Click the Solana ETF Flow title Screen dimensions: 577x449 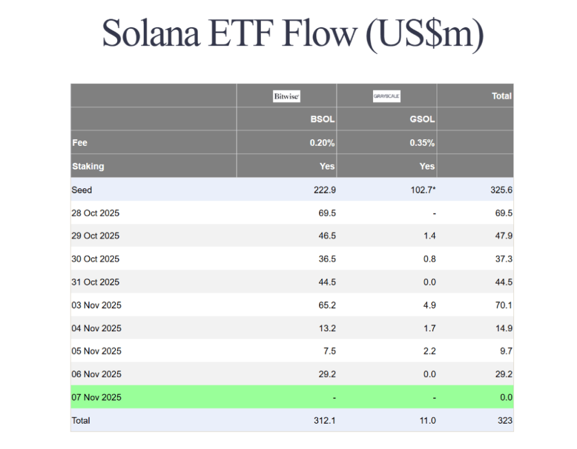pos(293,34)
